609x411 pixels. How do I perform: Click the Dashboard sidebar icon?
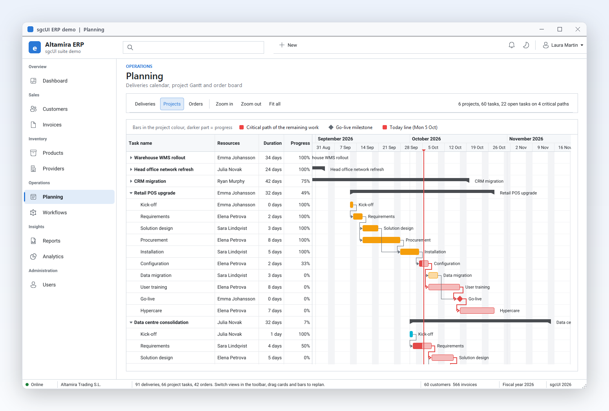(33, 81)
